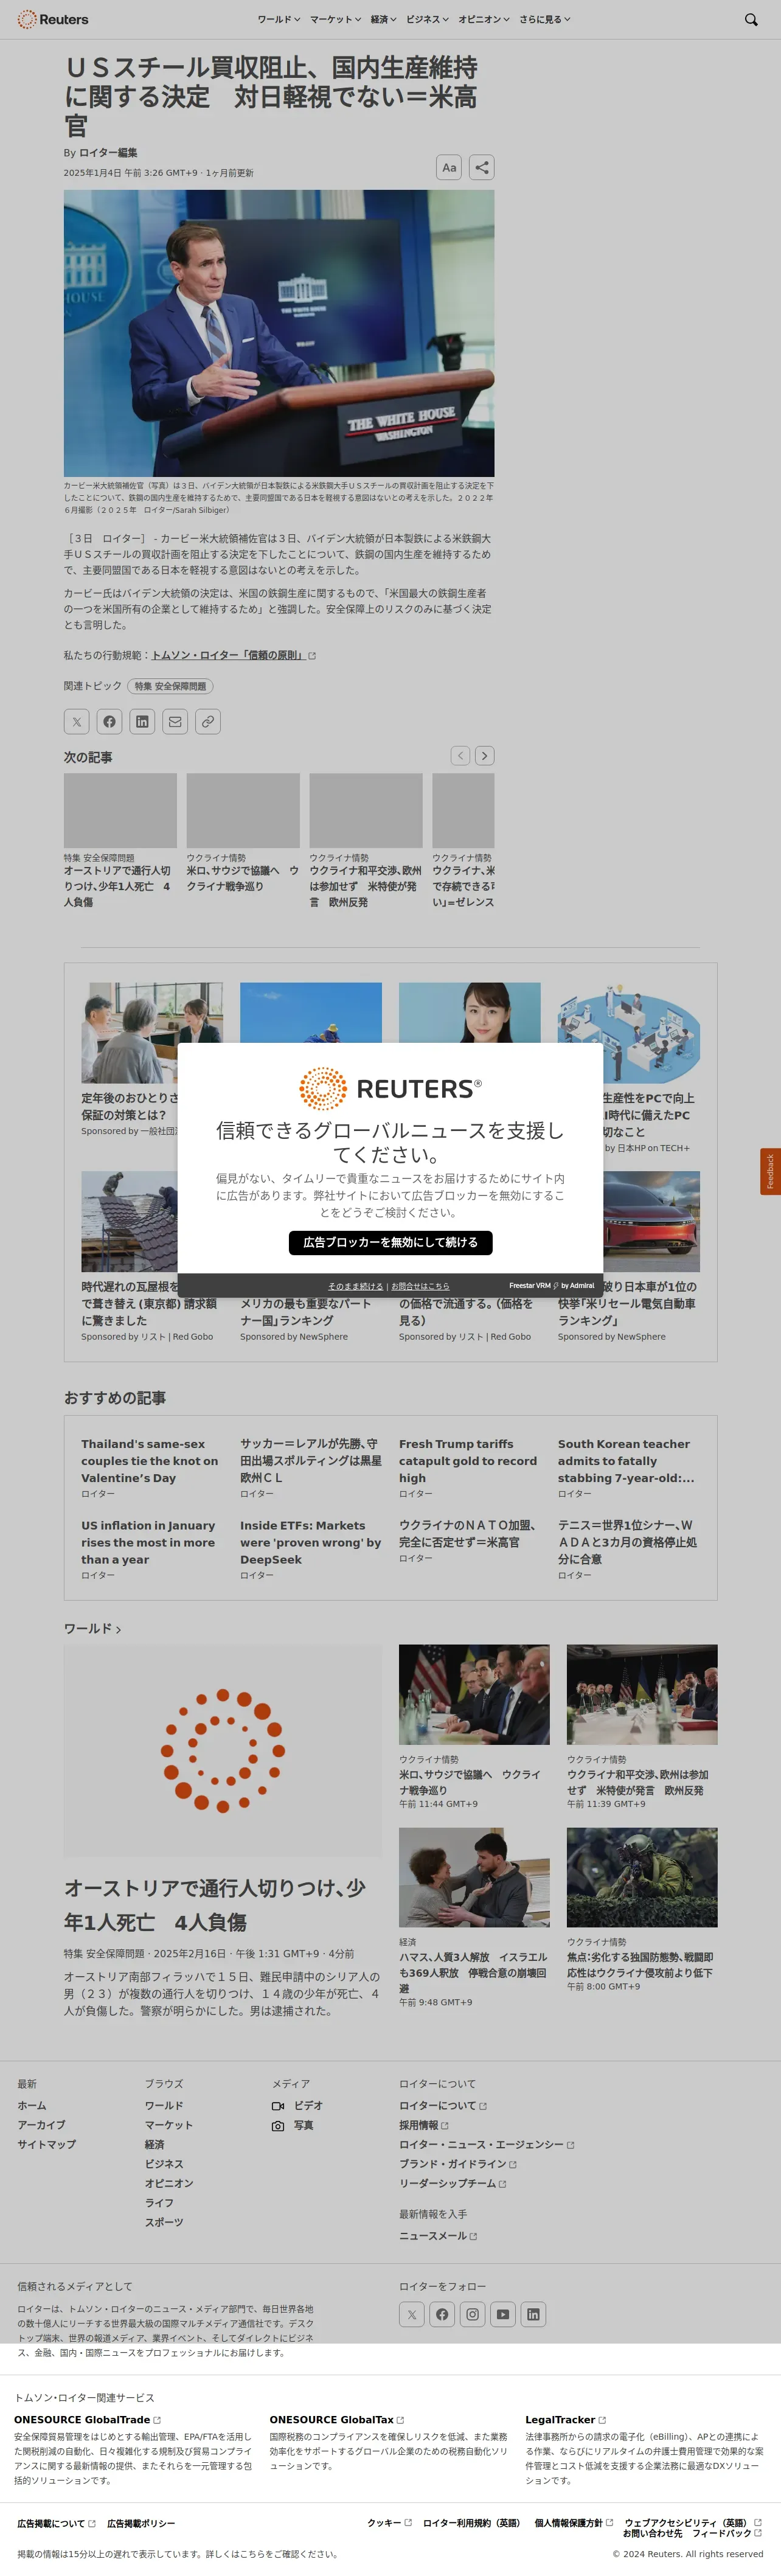781x2576 pixels.
Task: Select the 特集 安全保障問題 topic tag
Action: point(170,686)
